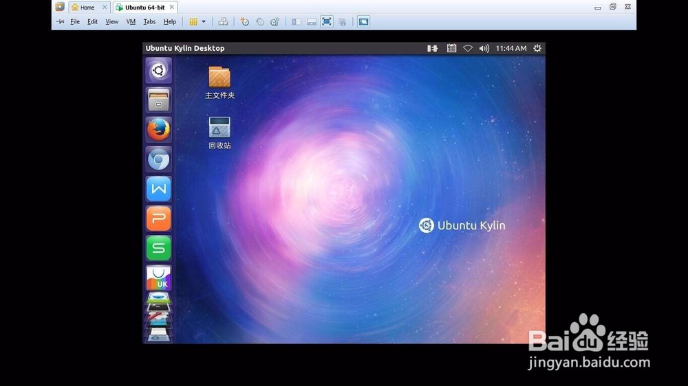Open the Help menu
This screenshot has width=688, height=386.
(169, 21)
